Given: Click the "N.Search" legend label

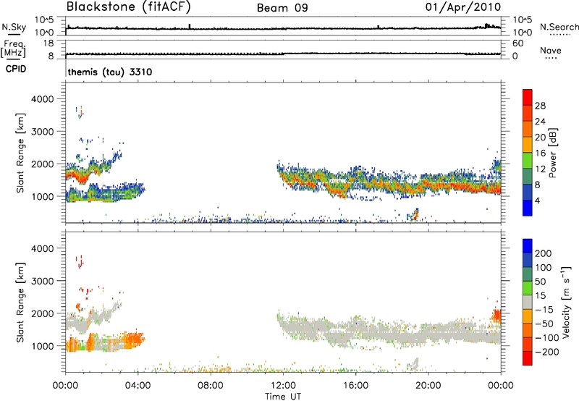Looking at the screenshot, I should point(559,27).
